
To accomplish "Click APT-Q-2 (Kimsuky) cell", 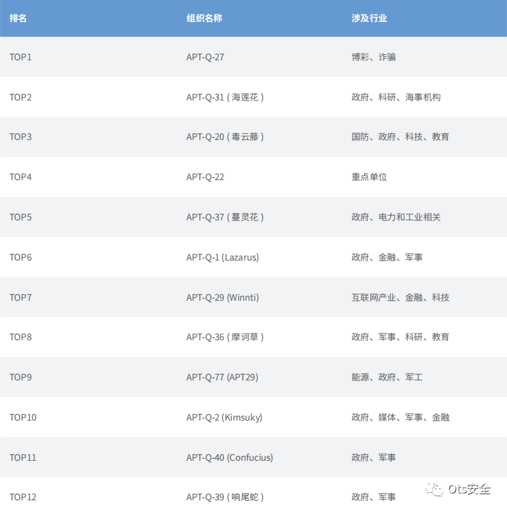I will (225, 417).
